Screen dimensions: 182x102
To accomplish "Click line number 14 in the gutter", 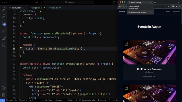I will 14,33.
